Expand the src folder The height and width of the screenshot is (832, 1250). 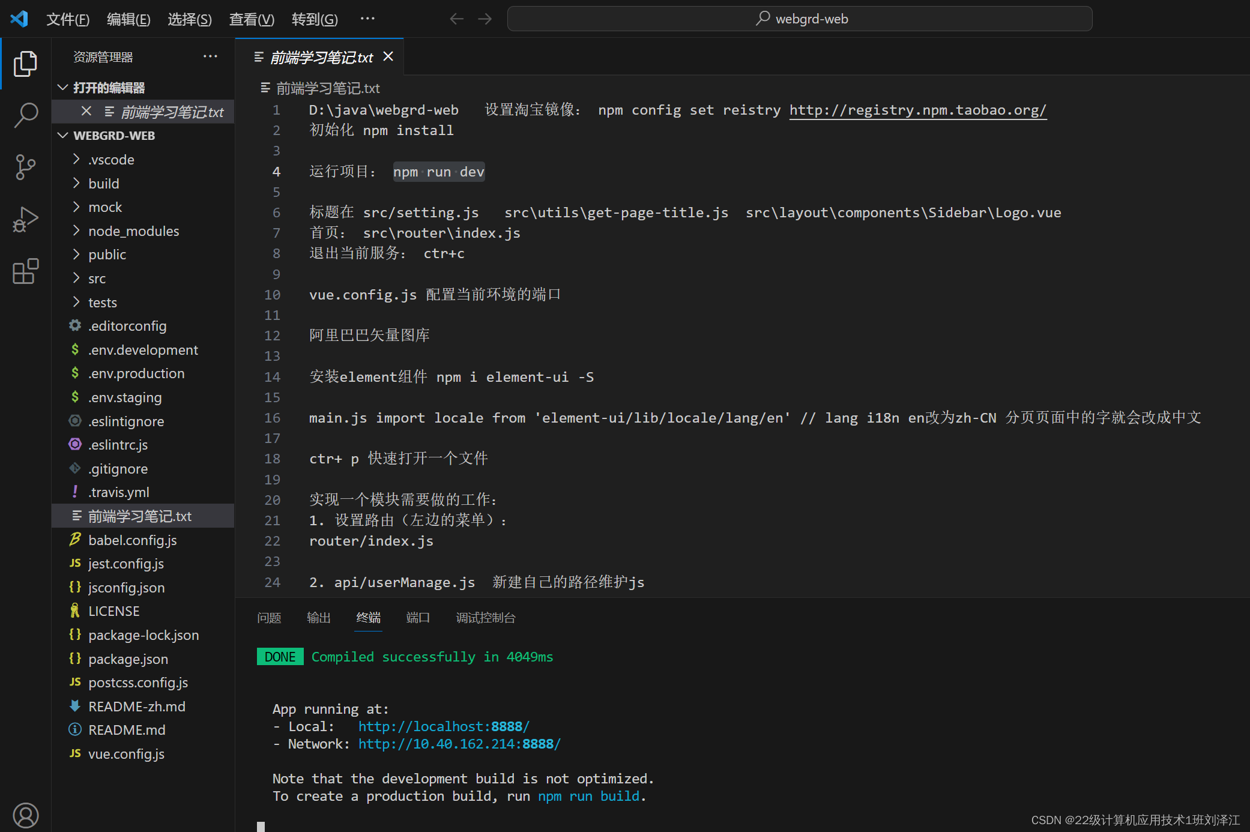coord(143,279)
